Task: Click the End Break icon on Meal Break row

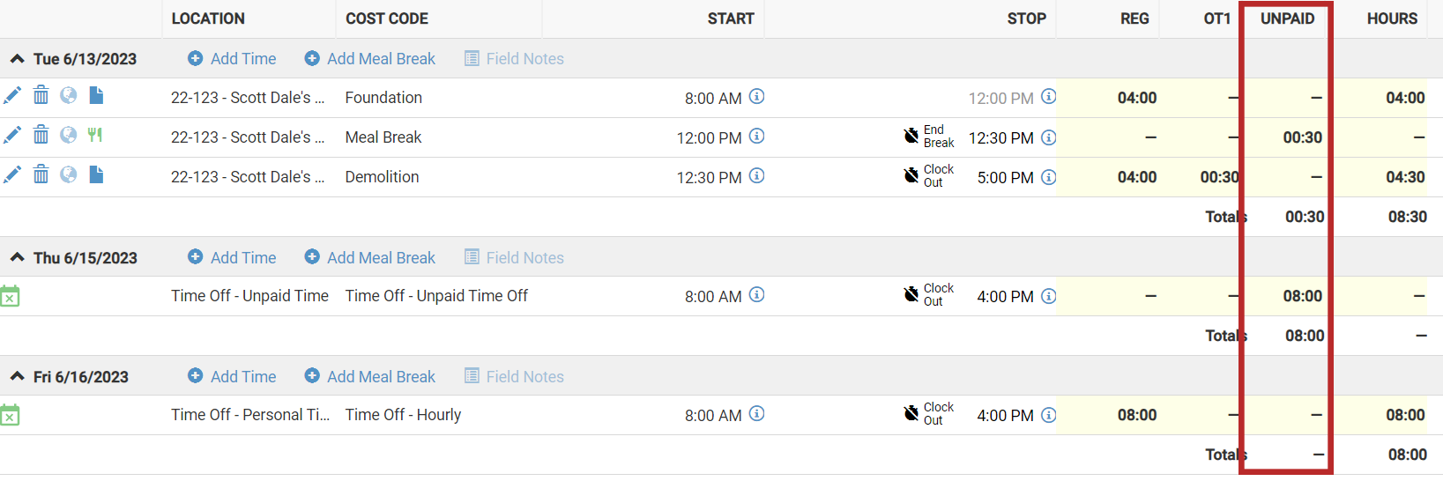Action: click(911, 136)
